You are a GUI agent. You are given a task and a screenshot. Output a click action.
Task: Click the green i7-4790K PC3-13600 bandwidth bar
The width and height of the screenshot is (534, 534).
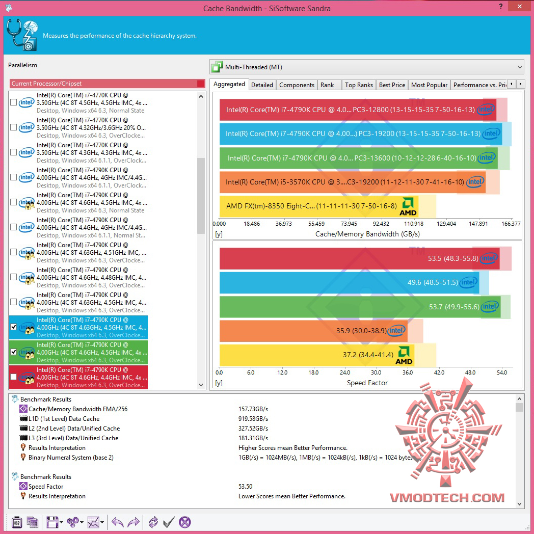(x=359, y=157)
